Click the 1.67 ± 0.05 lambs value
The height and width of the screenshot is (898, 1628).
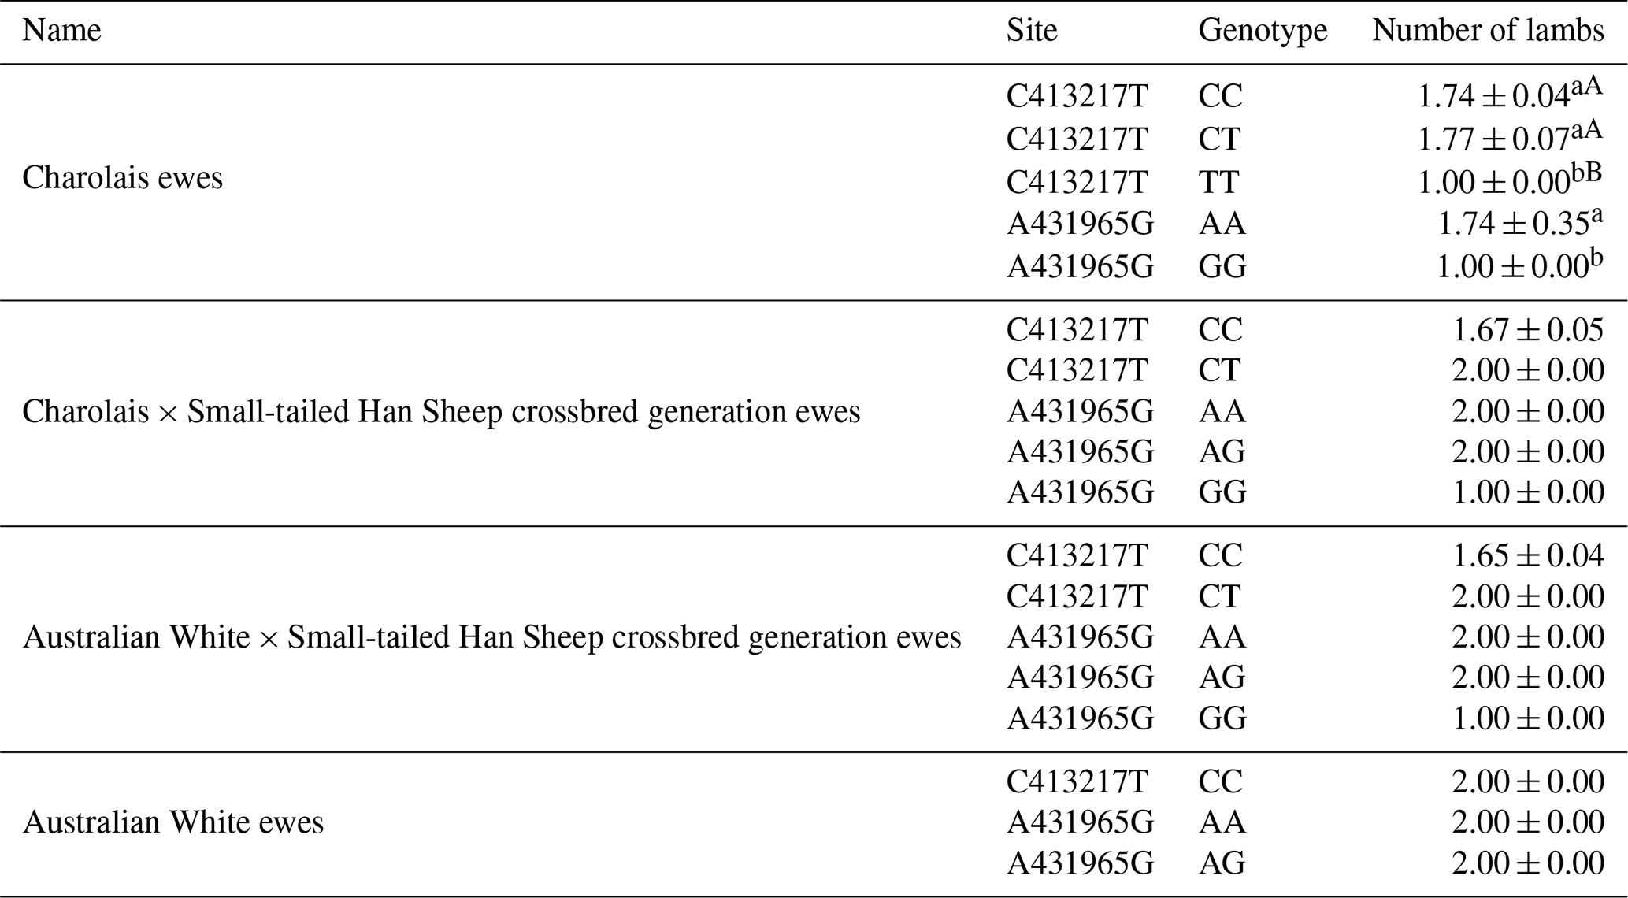click(1527, 330)
